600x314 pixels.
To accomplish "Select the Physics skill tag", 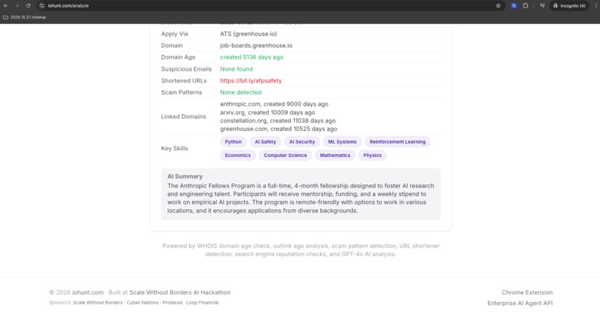I will click(372, 156).
